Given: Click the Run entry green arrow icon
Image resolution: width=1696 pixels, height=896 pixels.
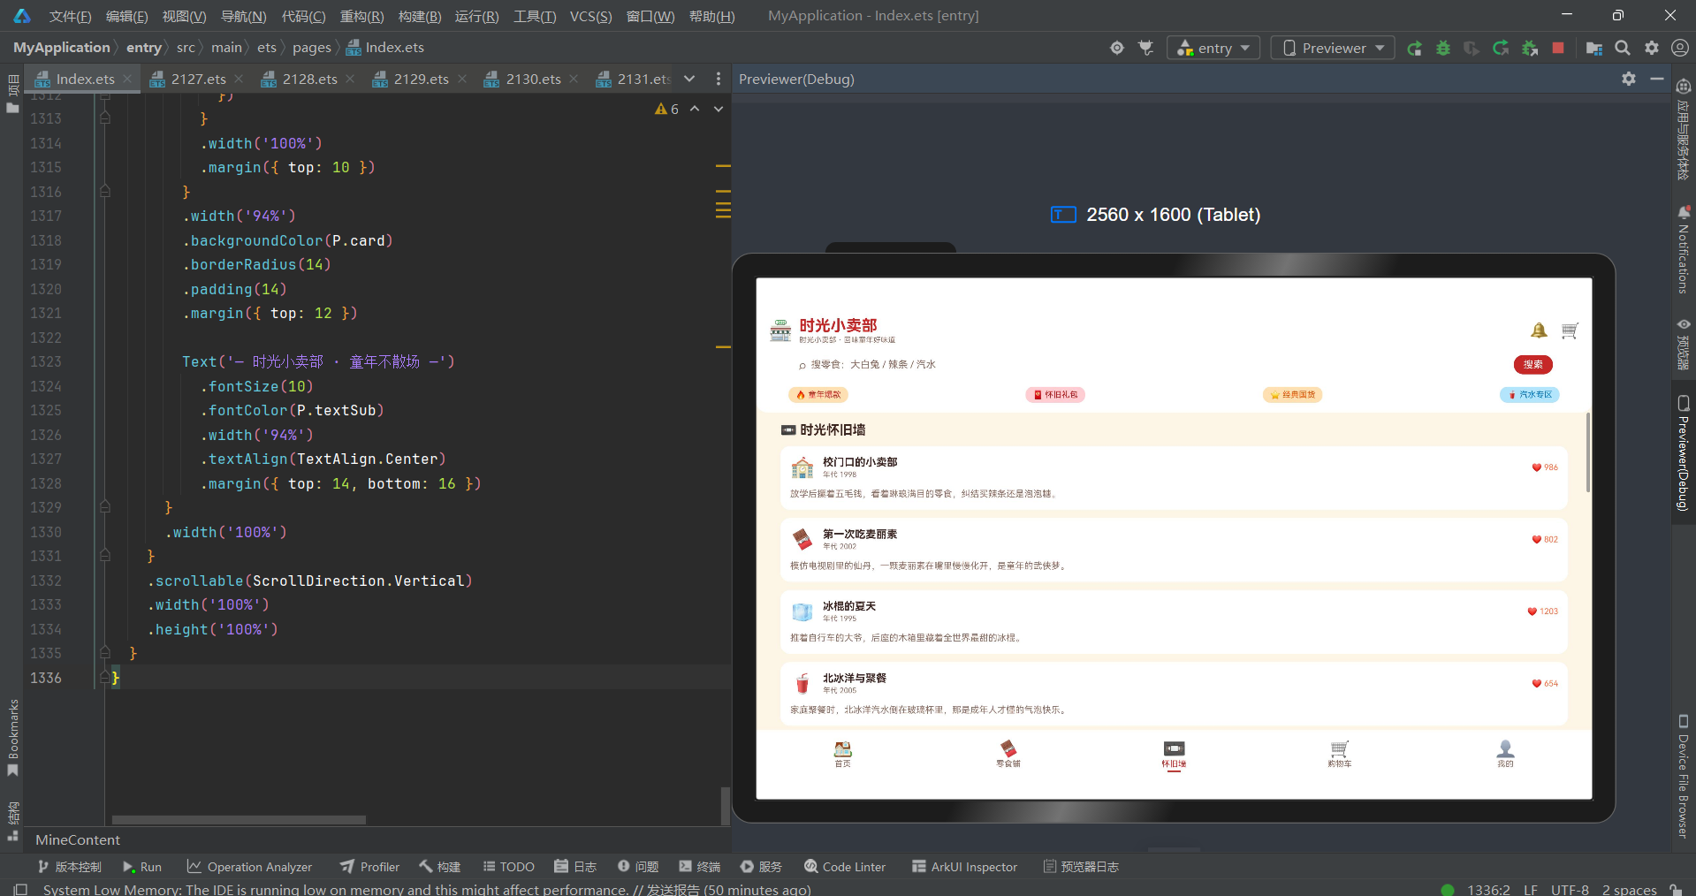Looking at the screenshot, I should pos(1414,48).
